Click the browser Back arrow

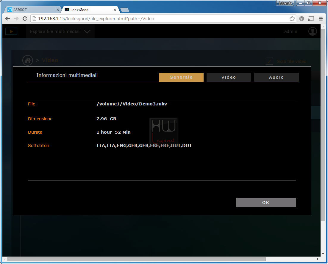point(7,19)
